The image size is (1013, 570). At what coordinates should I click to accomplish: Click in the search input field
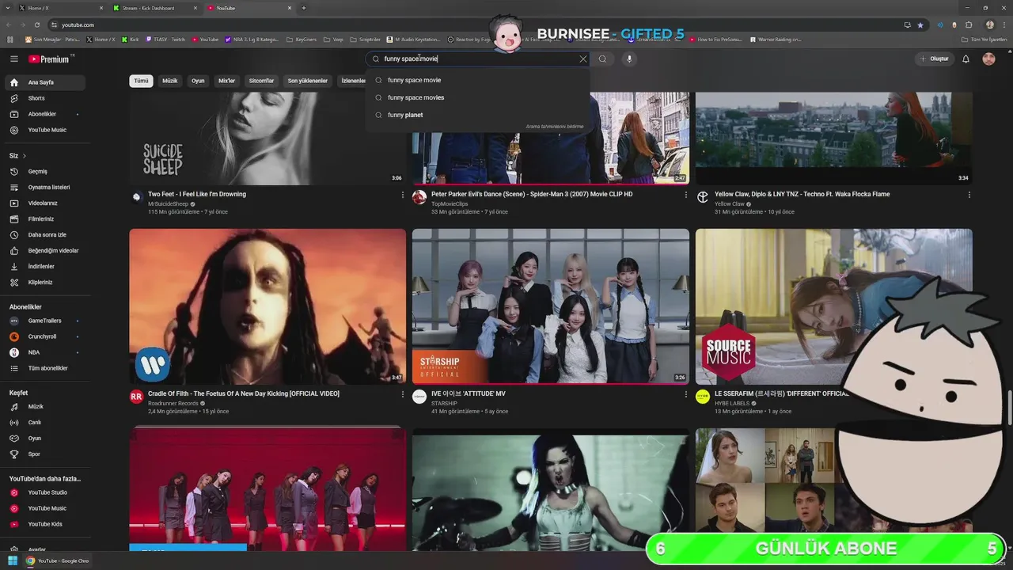479,59
